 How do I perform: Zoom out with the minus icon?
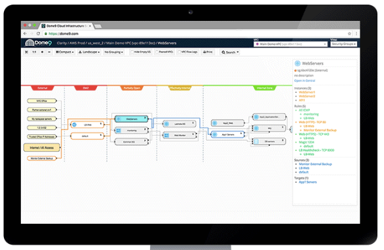click(x=49, y=52)
